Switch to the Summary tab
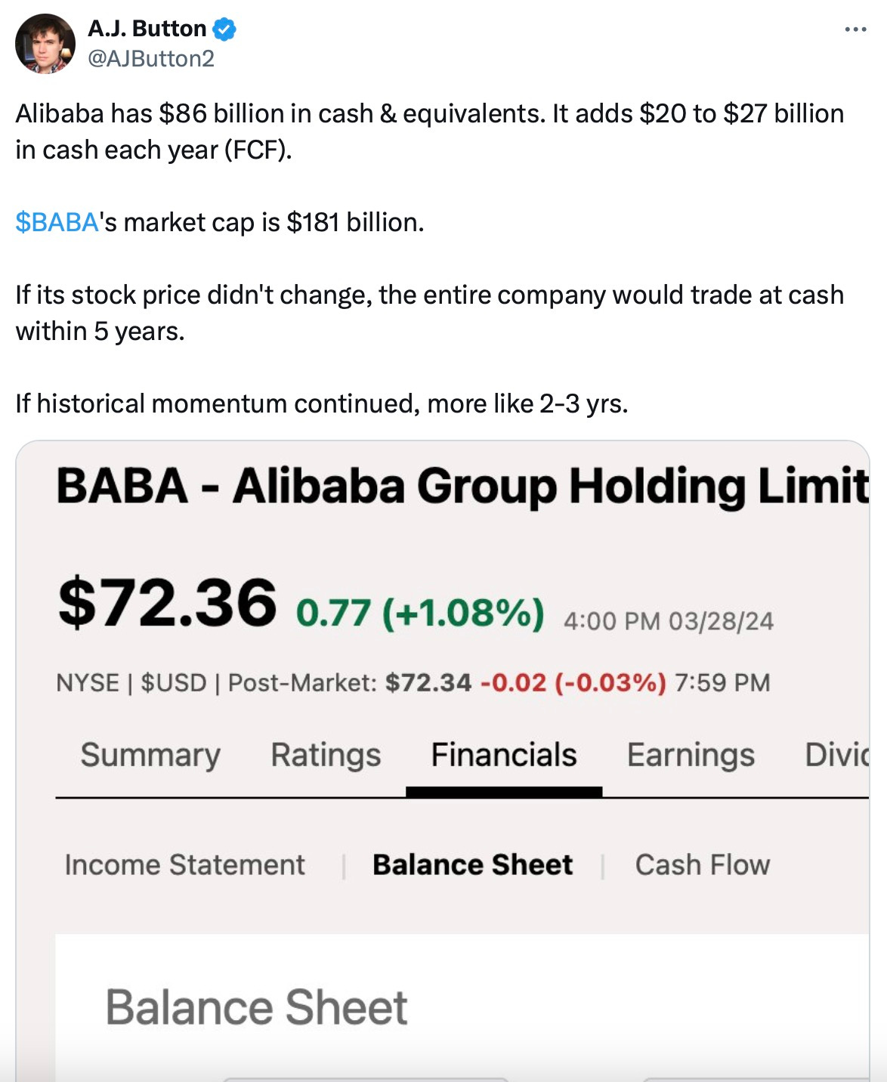This screenshot has height=1082, width=887. click(150, 755)
